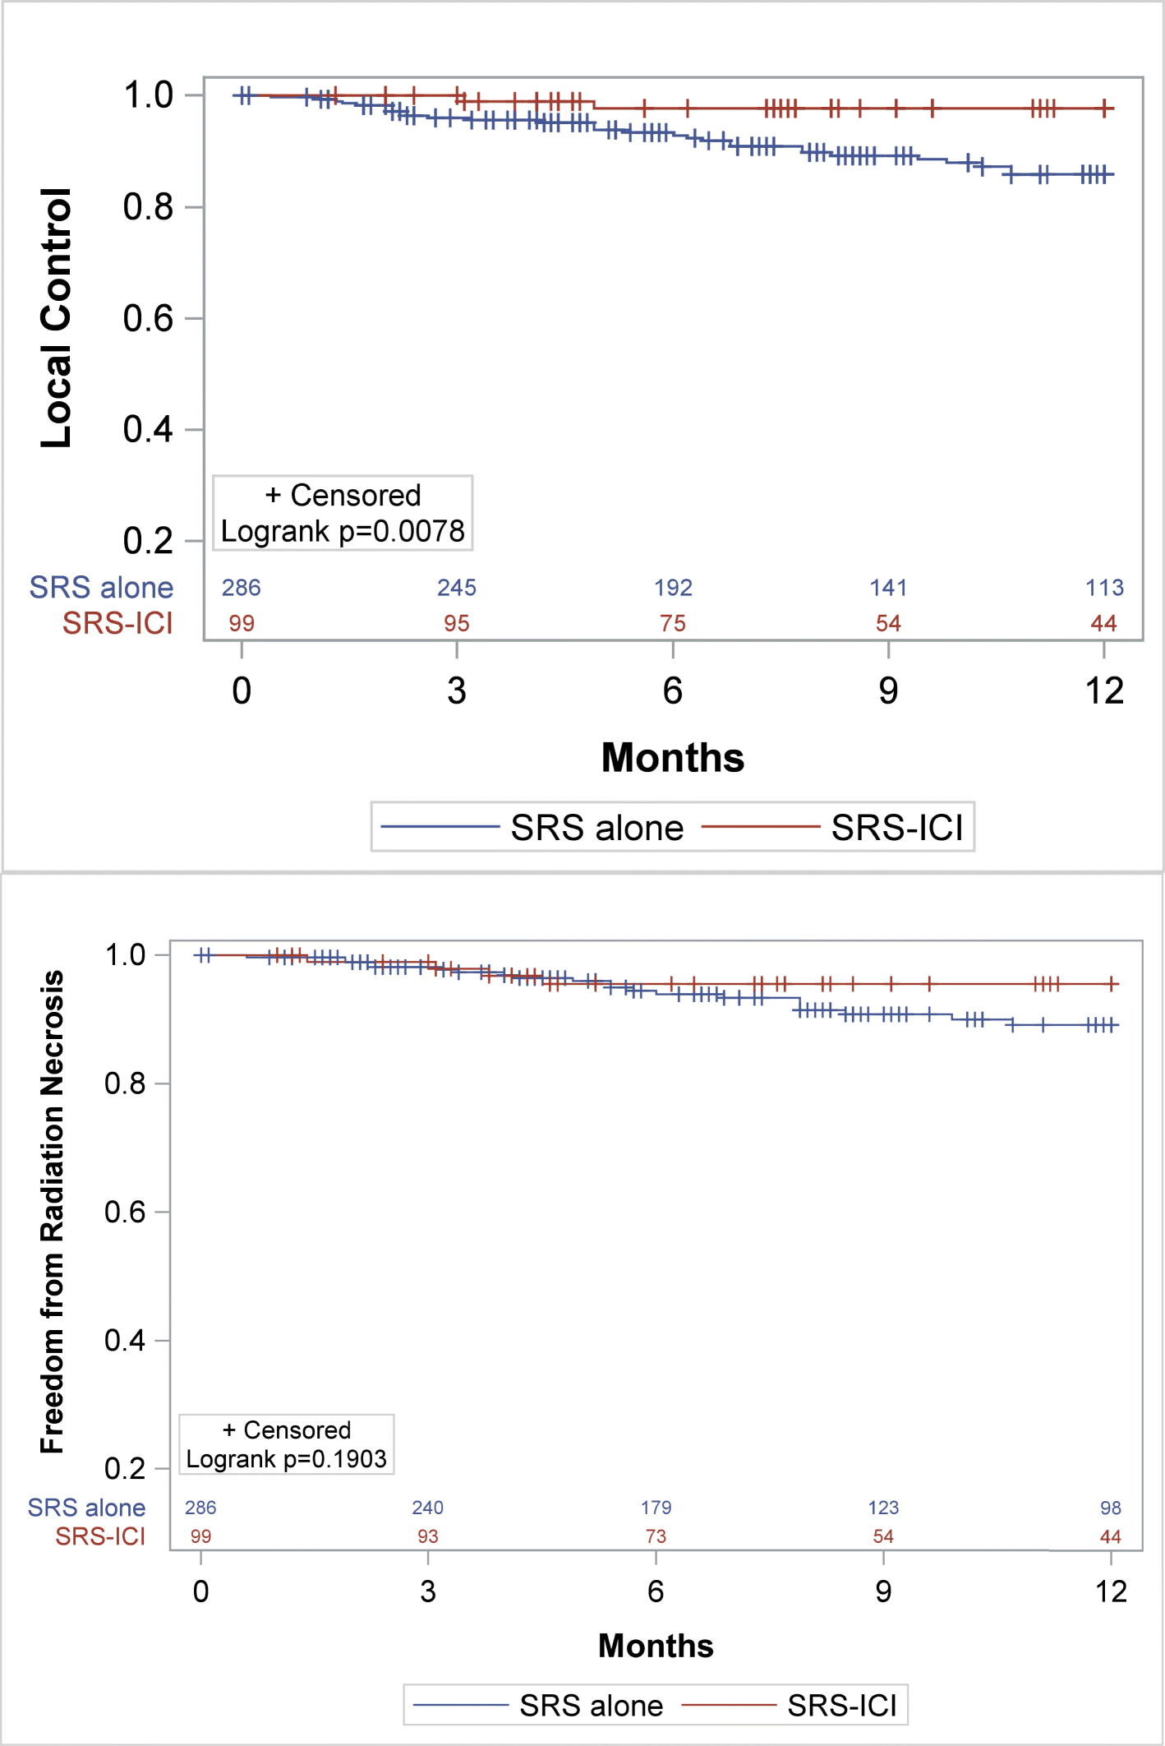The image size is (1165, 1746).
Task: Click the end of the blue SRS alone curve, bottom chart
Action: 1113,1025
